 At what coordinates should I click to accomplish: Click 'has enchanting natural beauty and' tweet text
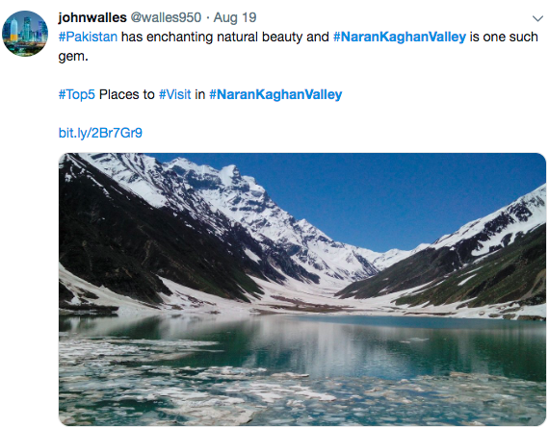click(225, 37)
